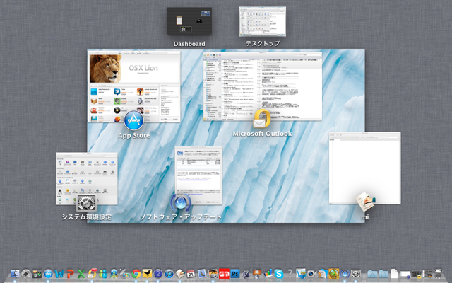Launch Keynote from the Dock

[x=257, y=274]
